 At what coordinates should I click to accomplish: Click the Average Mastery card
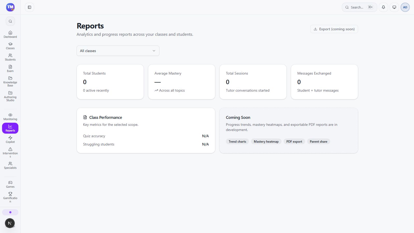click(182, 82)
